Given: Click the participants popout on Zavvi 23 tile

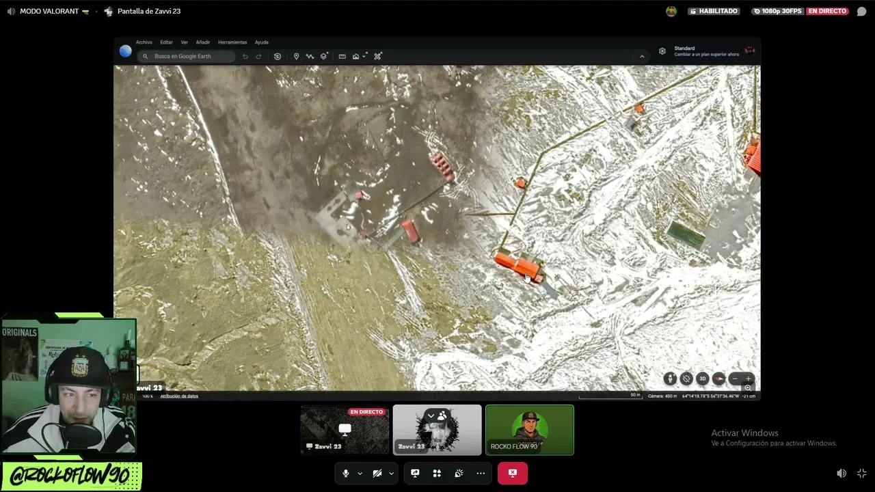Looking at the screenshot, I should [x=436, y=415].
